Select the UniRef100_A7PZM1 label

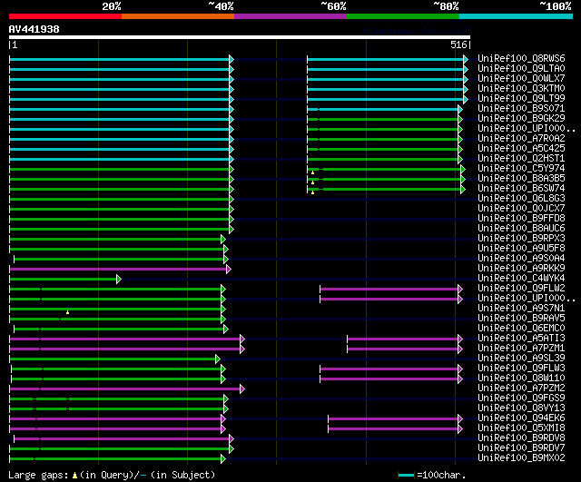pos(521,349)
